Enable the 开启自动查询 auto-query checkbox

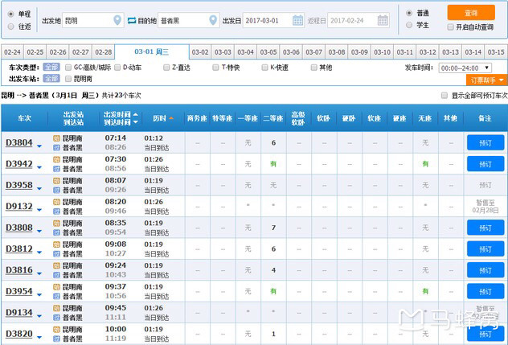pyautogui.click(x=449, y=27)
